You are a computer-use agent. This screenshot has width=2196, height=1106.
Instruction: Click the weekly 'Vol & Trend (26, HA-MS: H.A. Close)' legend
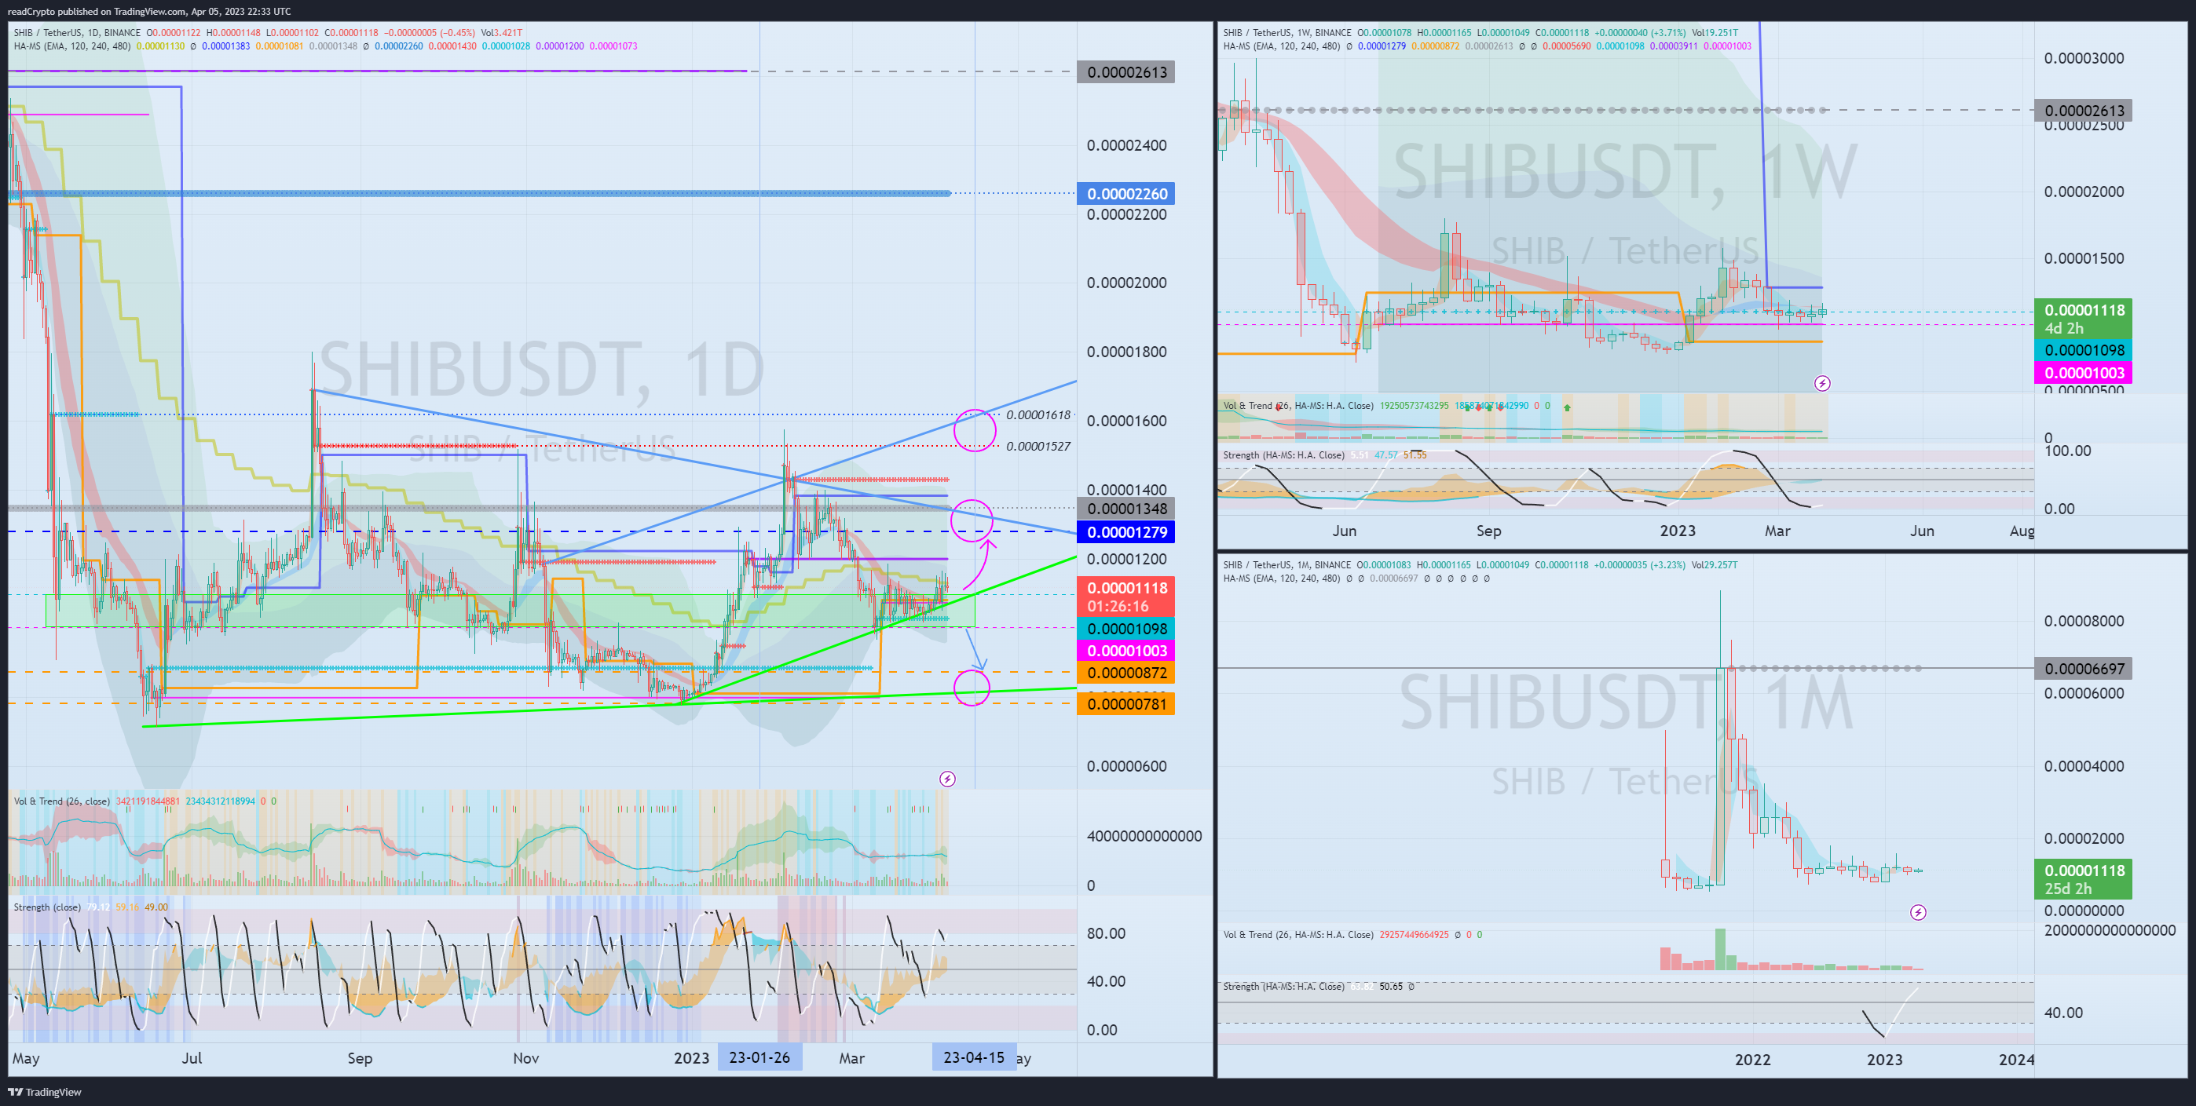(1298, 406)
